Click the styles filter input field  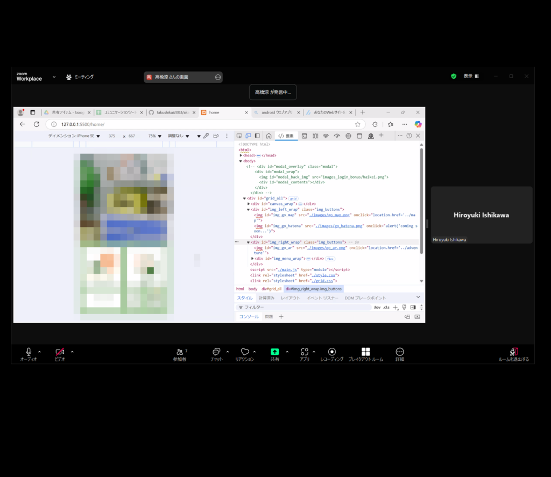click(305, 308)
